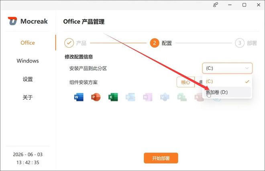The image size is (265, 171).
Task: Minimize the Mocreak window
Action: [x=230, y=5]
